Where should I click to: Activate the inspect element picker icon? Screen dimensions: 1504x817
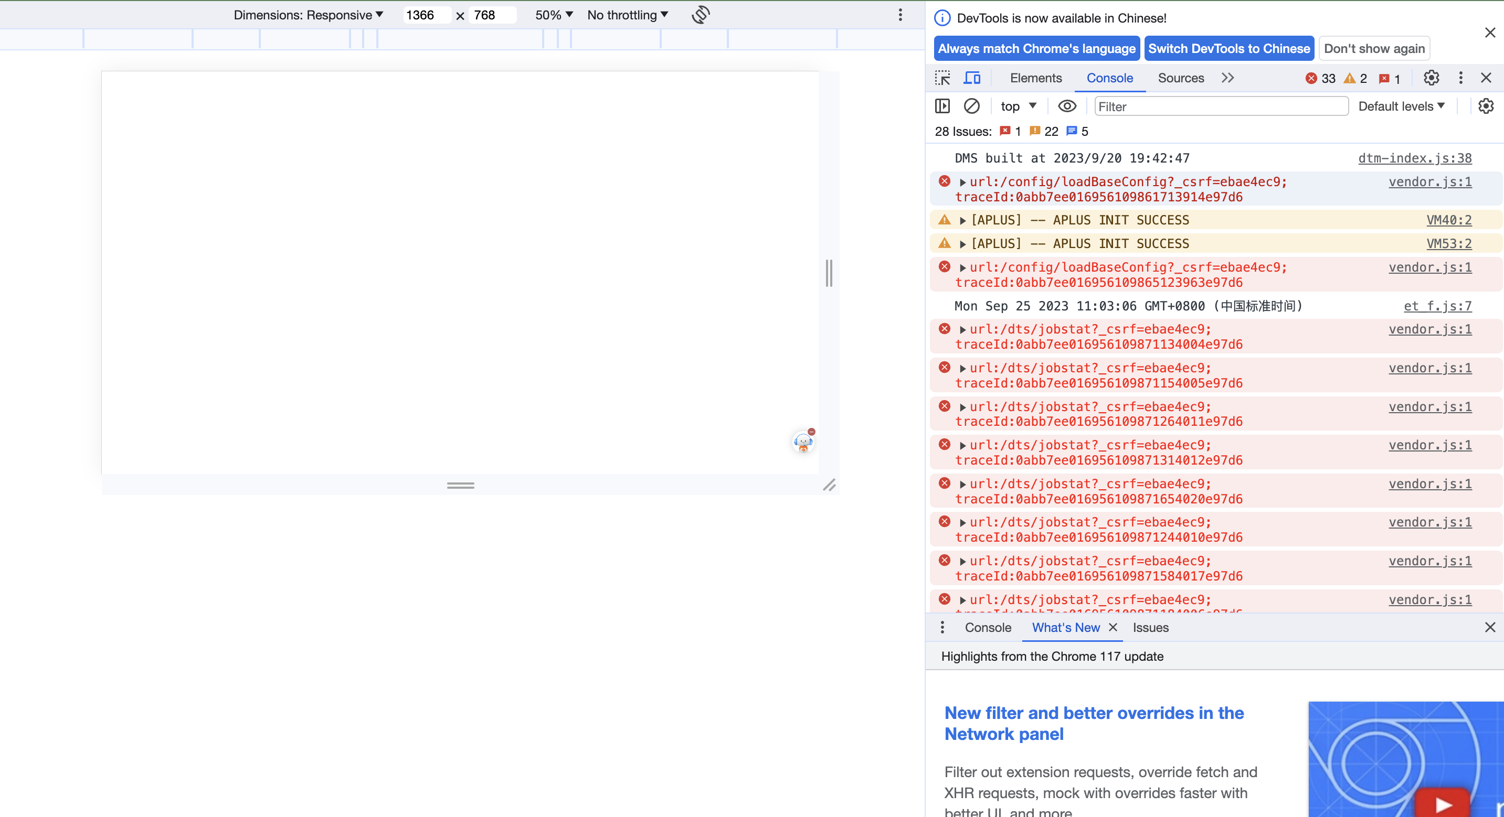pos(942,78)
